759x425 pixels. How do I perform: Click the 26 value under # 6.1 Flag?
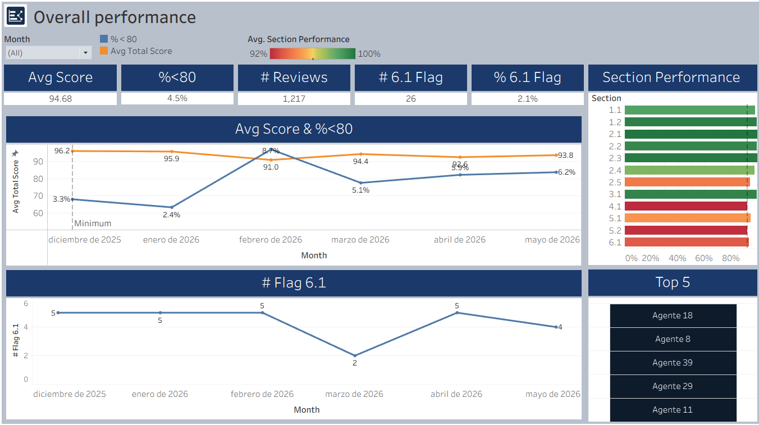[x=411, y=99]
